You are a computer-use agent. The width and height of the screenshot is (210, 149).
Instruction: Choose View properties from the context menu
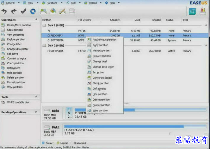tap(104, 51)
